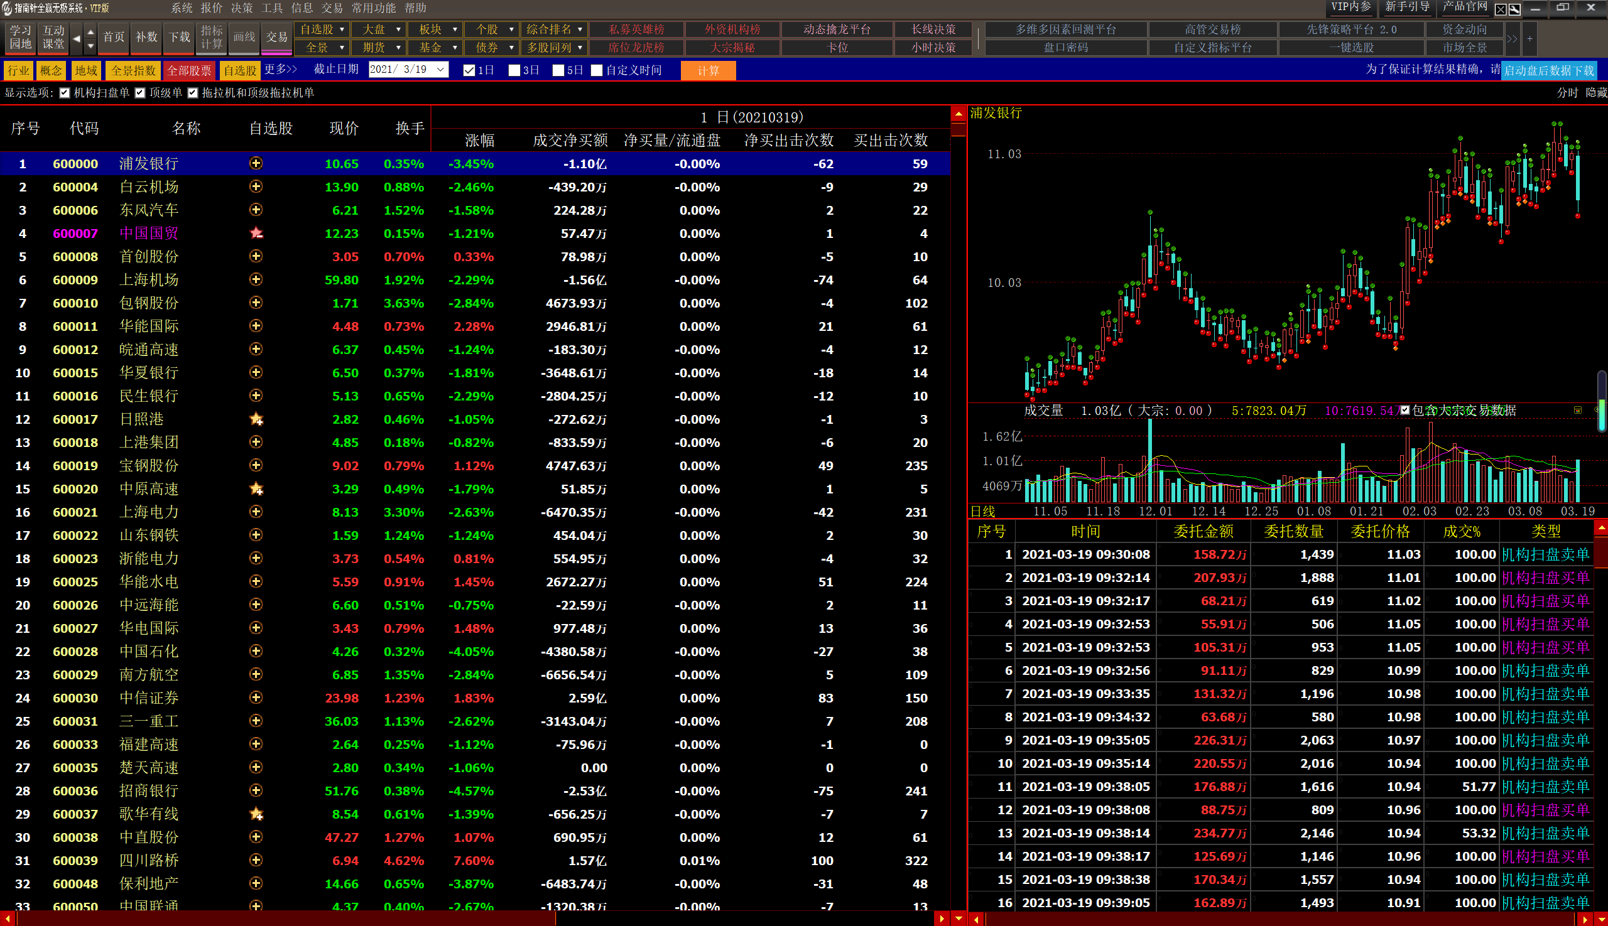Click the wrench settings icon in title bar

pos(1514,9)
